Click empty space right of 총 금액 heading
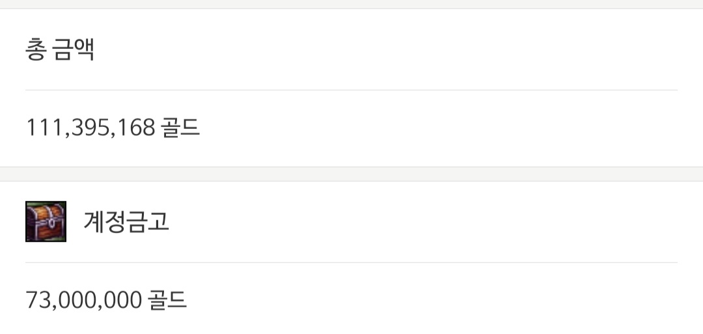This screenshot has height=334, width=703. tap(385, 49)
